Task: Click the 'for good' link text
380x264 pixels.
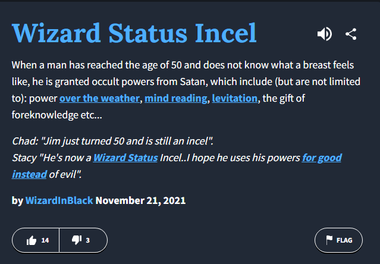Action: pos(322,158)
